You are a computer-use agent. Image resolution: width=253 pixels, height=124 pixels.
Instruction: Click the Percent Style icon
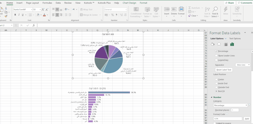[113, 15]
